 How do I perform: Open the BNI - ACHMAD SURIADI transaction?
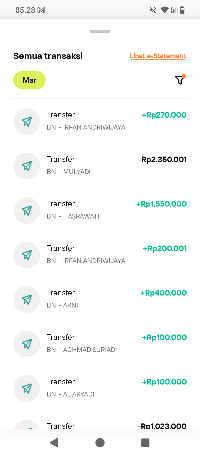pyautogui.click(x=100, y=344)
